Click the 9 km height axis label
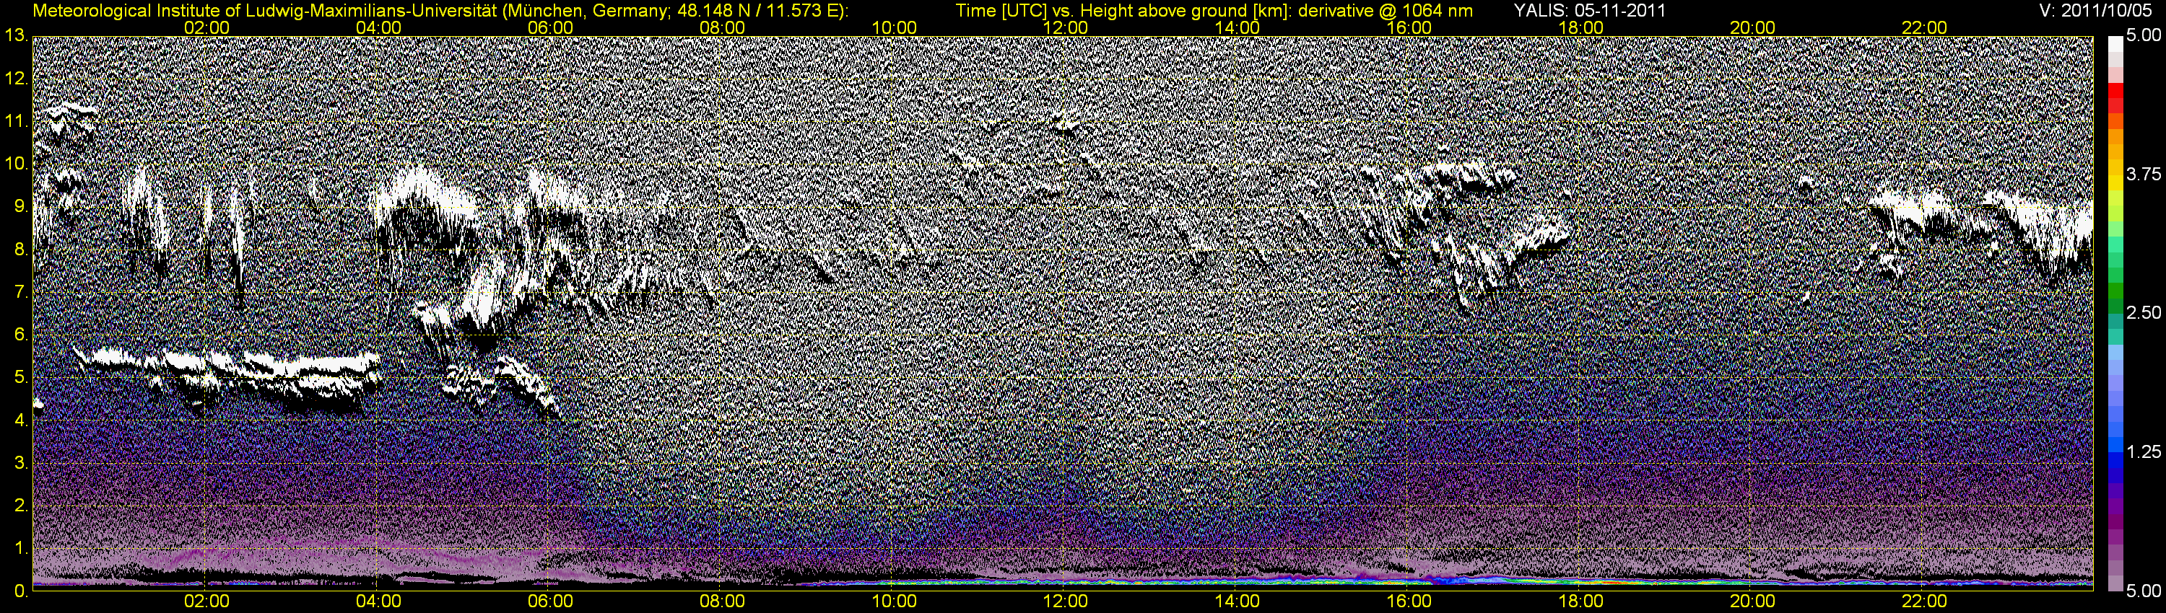The height and width of the screenshot is (613, 2166). click(x=20, y=206)
